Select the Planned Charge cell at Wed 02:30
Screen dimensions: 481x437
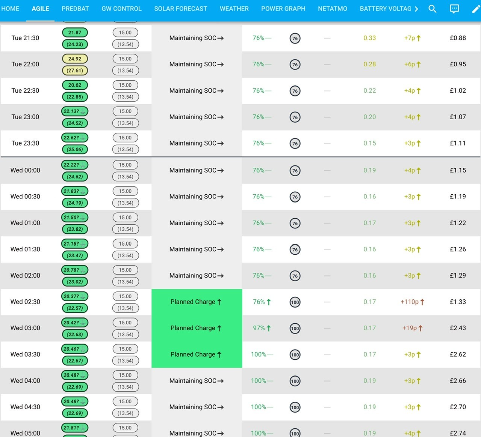197,302
